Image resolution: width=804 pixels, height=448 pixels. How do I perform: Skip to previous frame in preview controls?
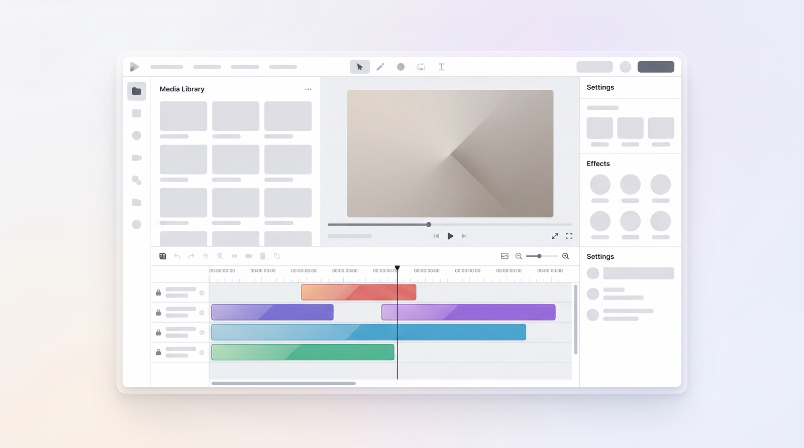[436, 236]
